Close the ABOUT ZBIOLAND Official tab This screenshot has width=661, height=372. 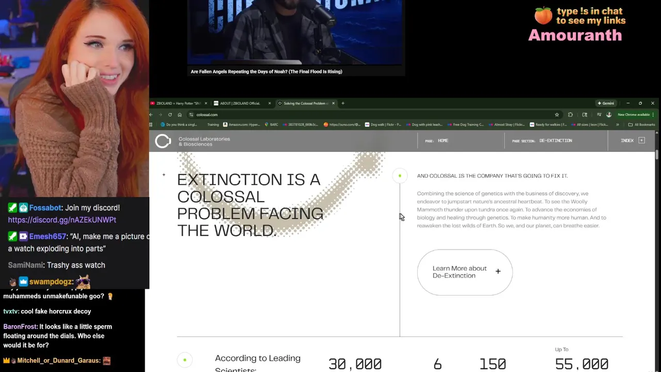(x=269, y=103)
